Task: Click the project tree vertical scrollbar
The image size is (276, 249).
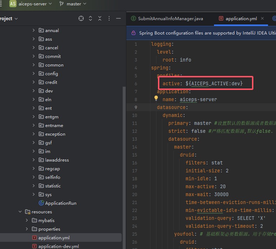Action: click(x=124, y=168)
